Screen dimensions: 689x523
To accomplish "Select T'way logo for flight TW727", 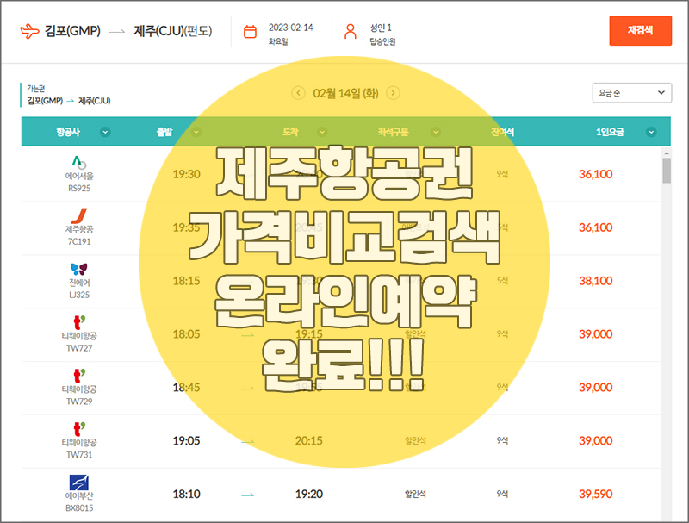I will (79, 322).
